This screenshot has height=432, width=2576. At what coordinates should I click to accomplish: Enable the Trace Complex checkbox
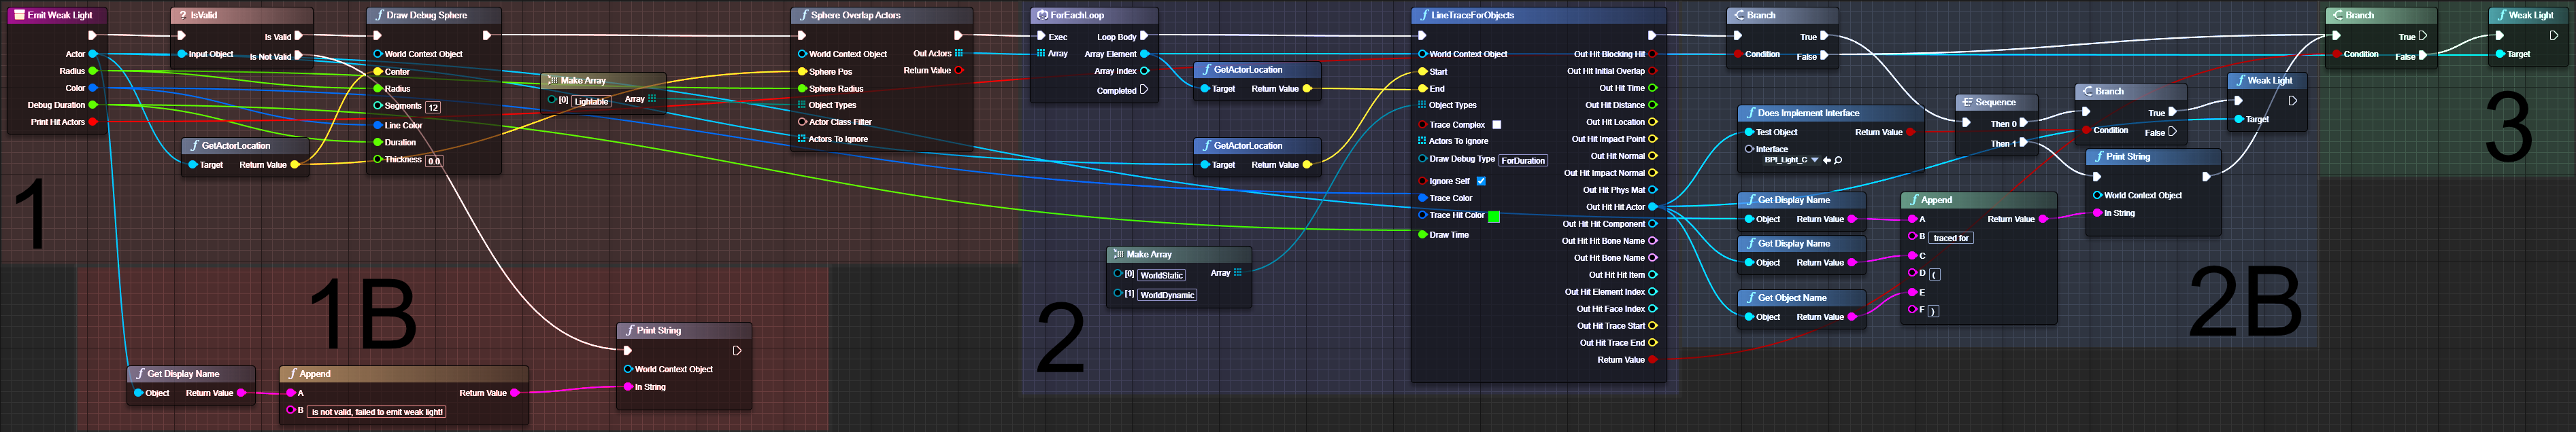pos(1496,125)
